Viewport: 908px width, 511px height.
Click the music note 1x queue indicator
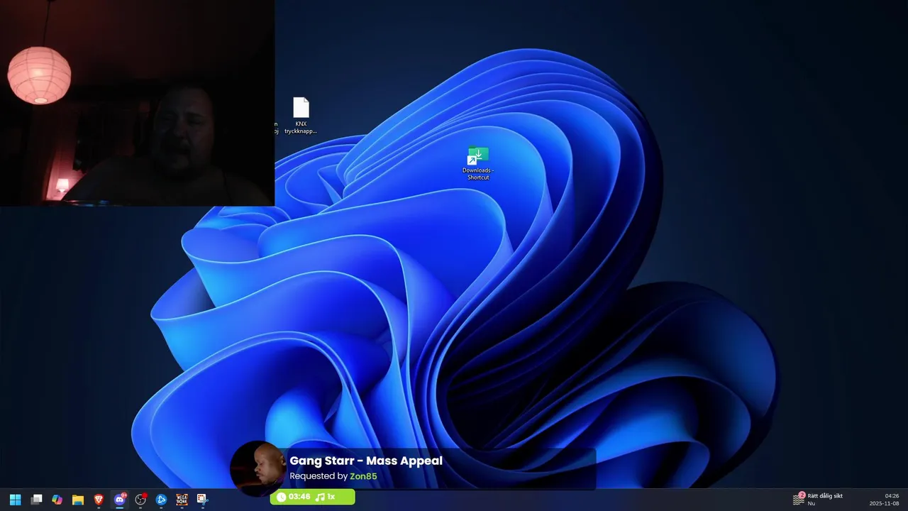click(x=326, y=497)
